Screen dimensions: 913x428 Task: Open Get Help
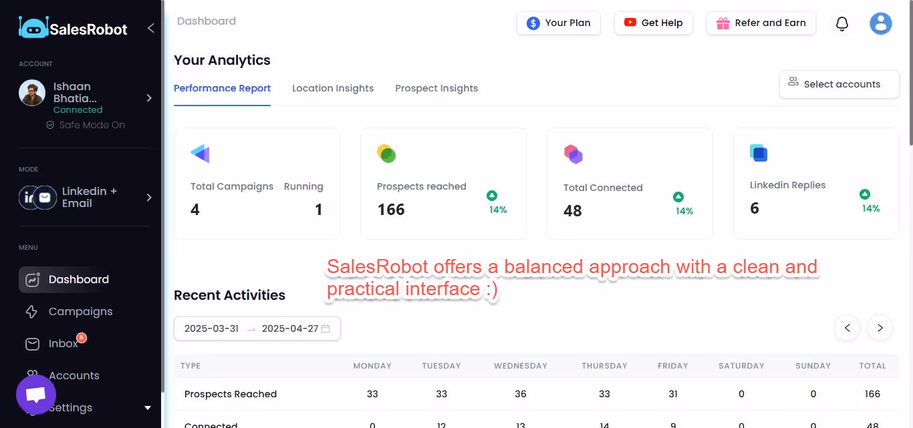[x=654, y=23]
